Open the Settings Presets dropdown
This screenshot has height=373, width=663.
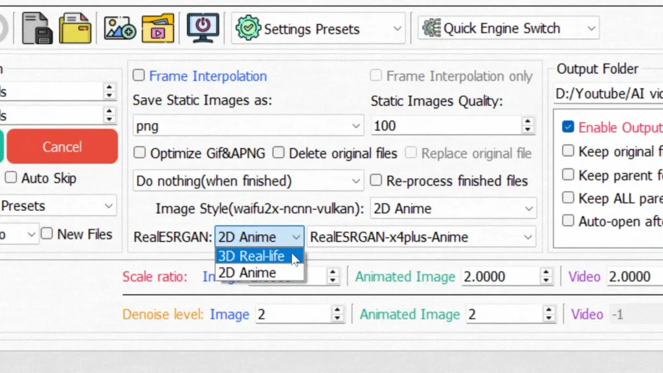318,28
